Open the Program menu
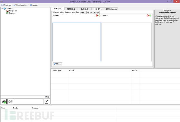 [6, 5]
